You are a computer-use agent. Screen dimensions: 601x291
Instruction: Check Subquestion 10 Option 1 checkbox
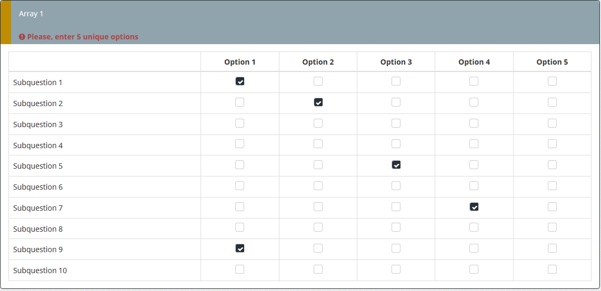click(x=240, y=269)
